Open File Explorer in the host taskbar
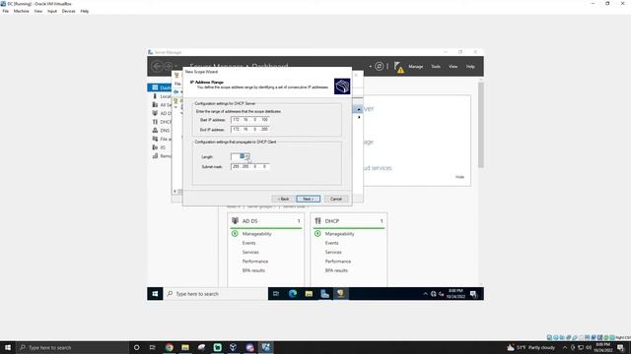 point(185,347)
